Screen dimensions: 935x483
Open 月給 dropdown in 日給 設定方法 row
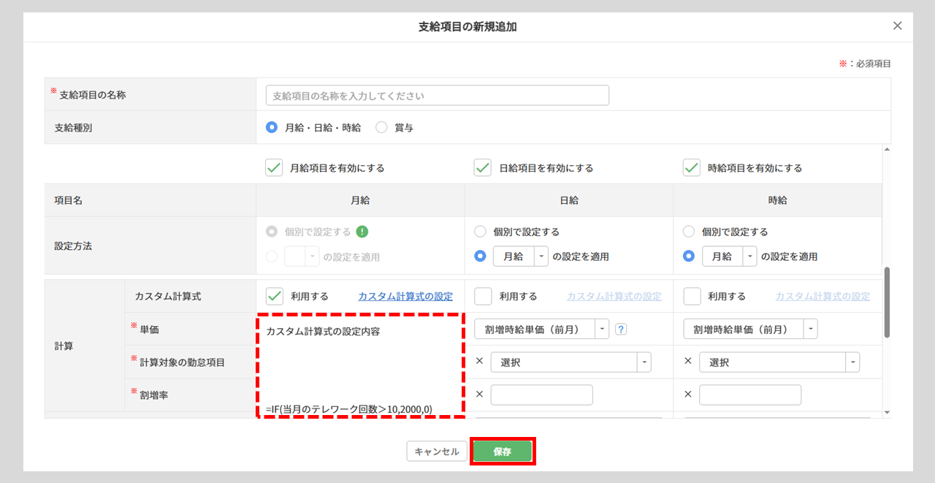pyautogui.click(x=520, y=256)
